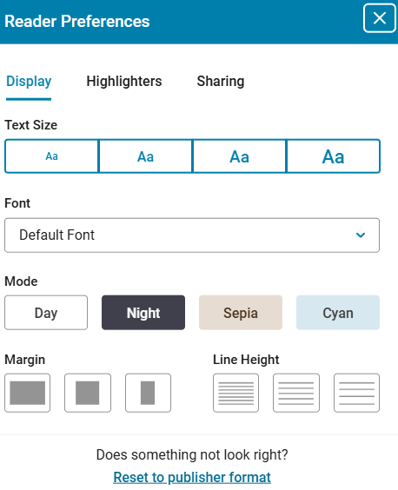Click Reset to publisher format link
The image size is (398, 490).
[192, 478]
